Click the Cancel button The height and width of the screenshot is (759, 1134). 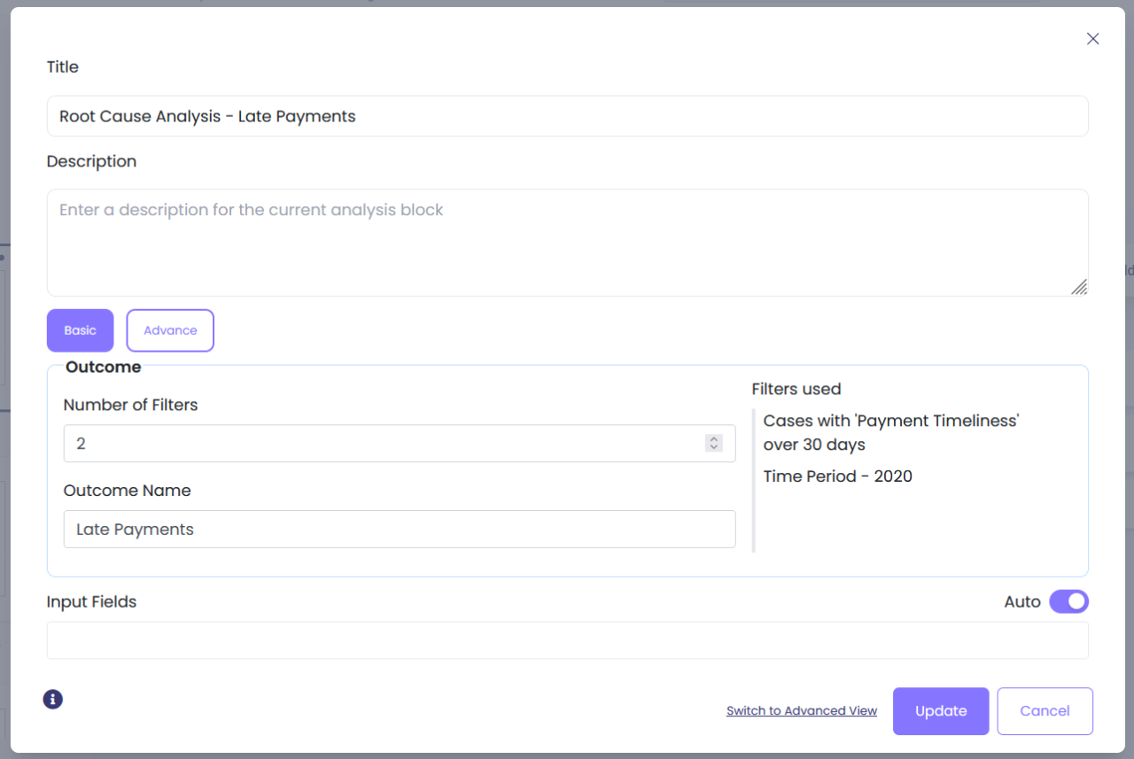pyautogui.click(x=1045, y=711)
